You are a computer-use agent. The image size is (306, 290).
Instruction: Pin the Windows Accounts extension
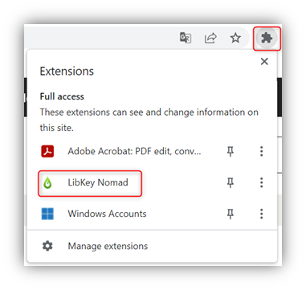coord(231,214)
